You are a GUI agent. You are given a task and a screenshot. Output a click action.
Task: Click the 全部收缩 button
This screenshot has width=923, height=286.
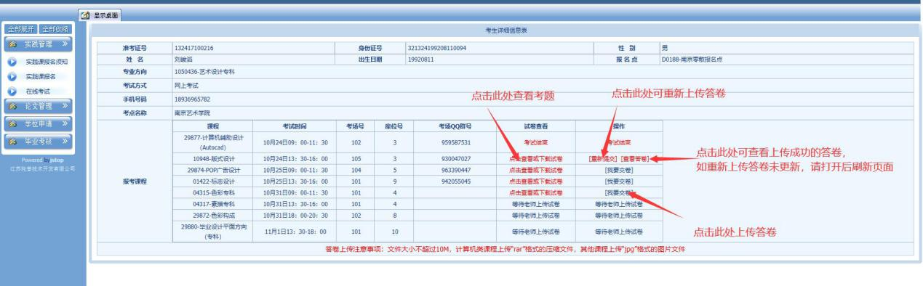[x=55, y=29]
